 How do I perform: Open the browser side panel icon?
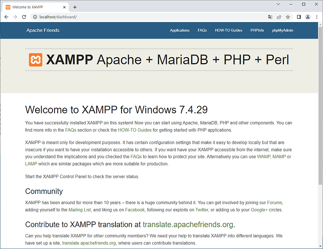pos(299,17)
